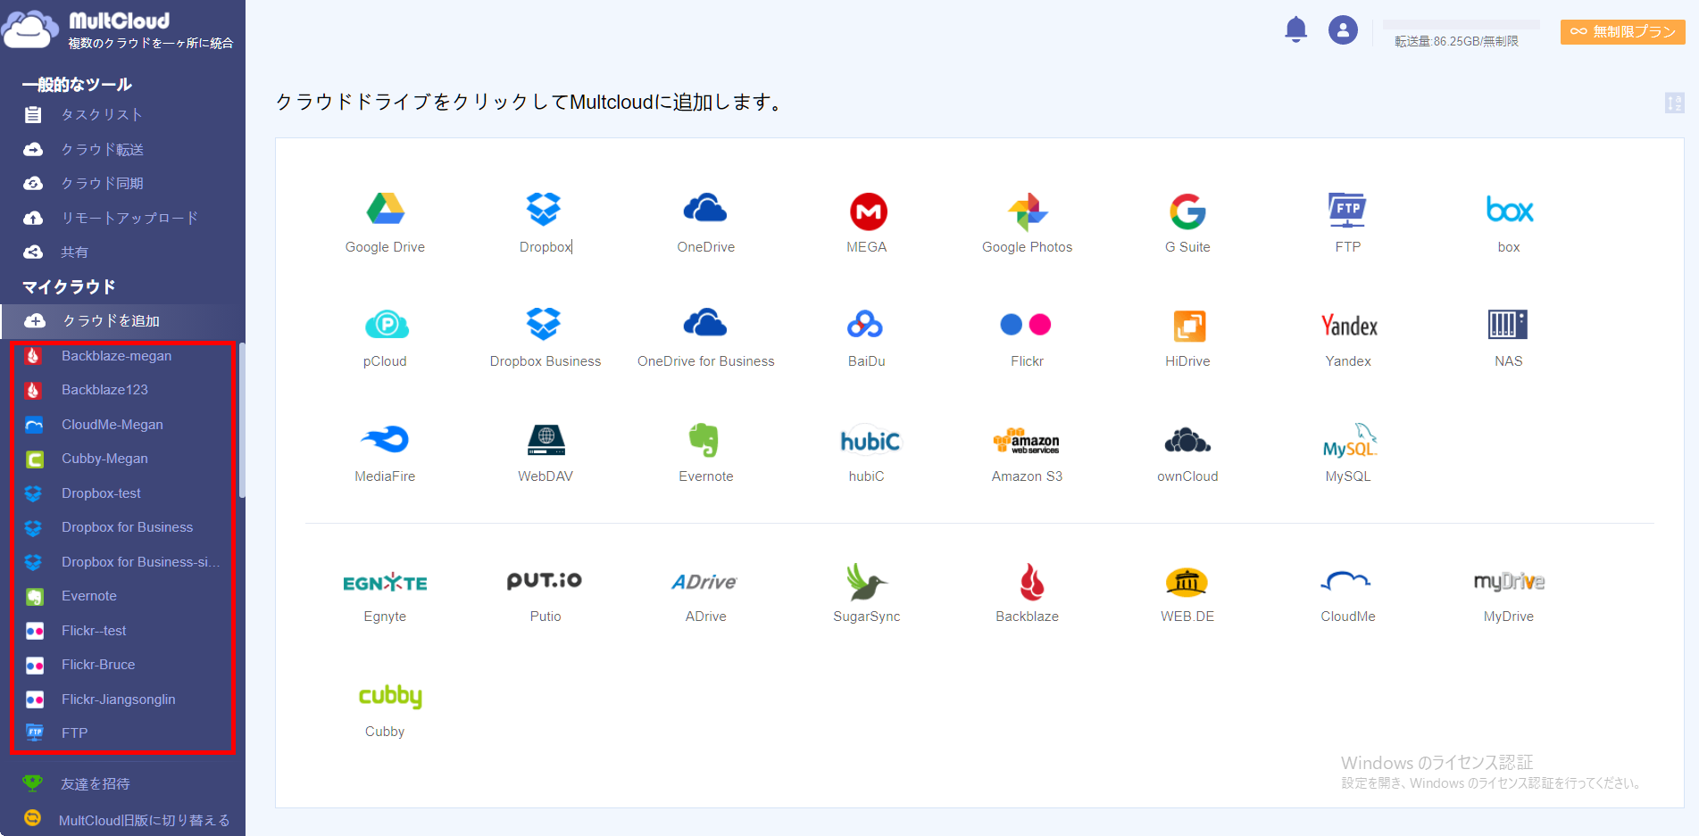Toggle the cloud list sort view icon
This screenshot has width=1699, height=836.
[1675, 103]
